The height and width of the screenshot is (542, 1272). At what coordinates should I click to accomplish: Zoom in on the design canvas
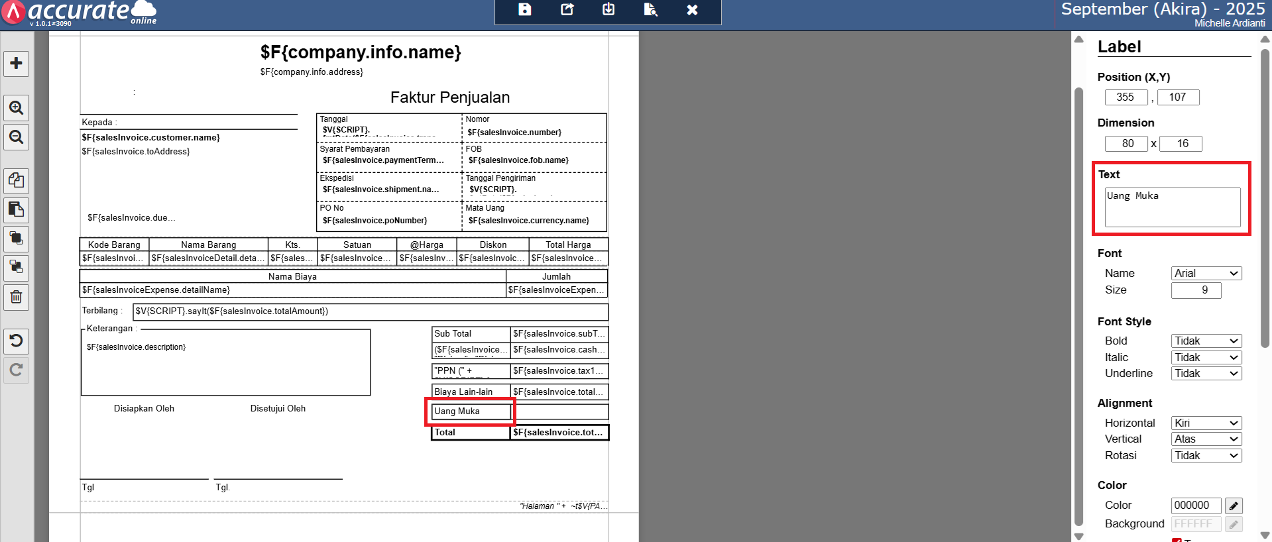coord(16,108)
